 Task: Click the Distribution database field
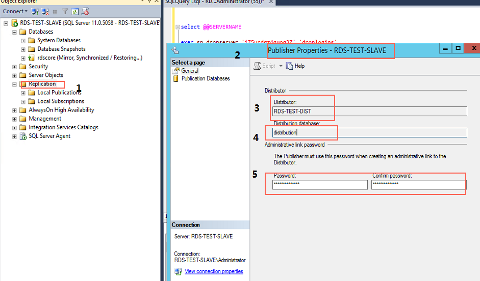point(370,132)
